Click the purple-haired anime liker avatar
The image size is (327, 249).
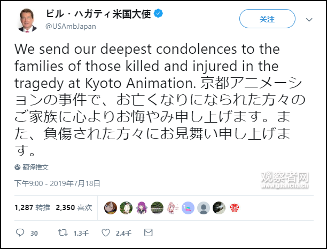point(142,207)
